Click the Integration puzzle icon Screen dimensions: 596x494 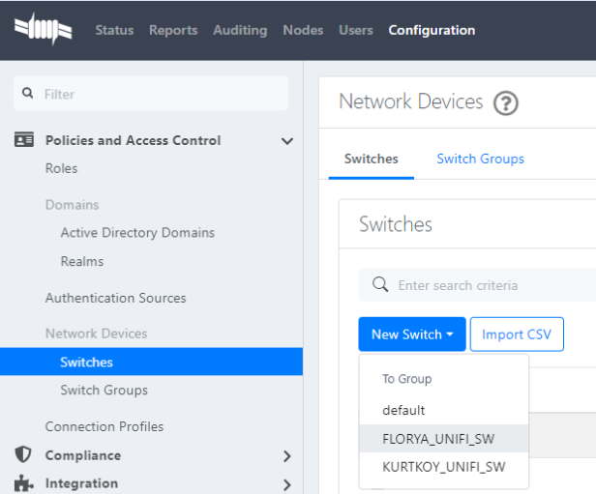[24, 483]
